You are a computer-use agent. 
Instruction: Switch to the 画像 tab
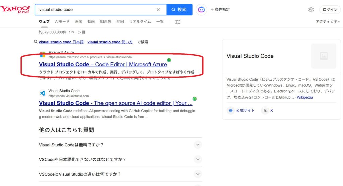[78, 22]
